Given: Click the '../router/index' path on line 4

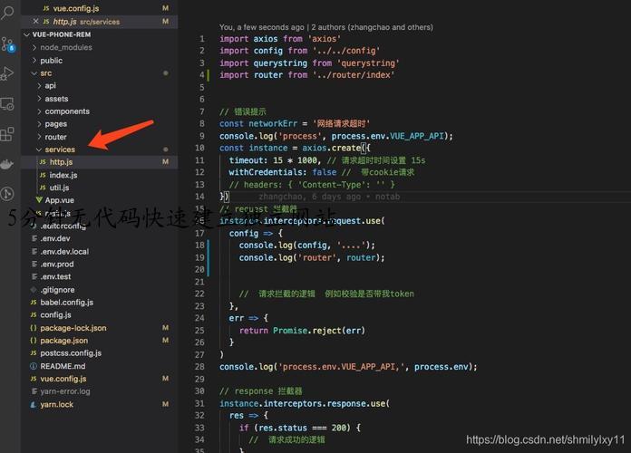Looking at the screenshot, I should (354, 75).
